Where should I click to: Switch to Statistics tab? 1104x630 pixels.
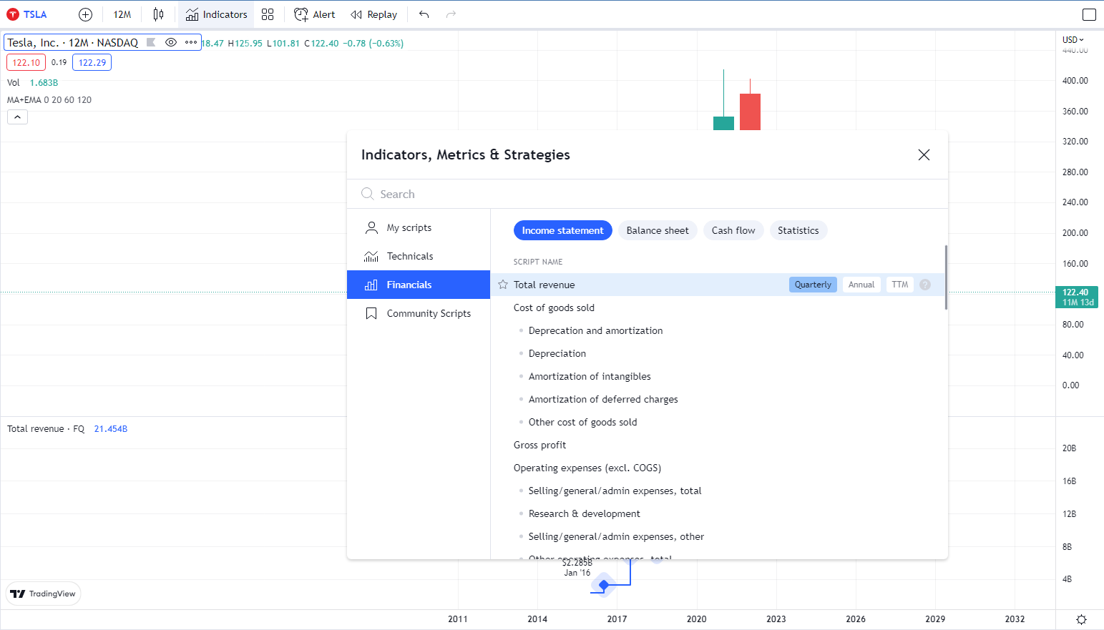pos(798,230)
